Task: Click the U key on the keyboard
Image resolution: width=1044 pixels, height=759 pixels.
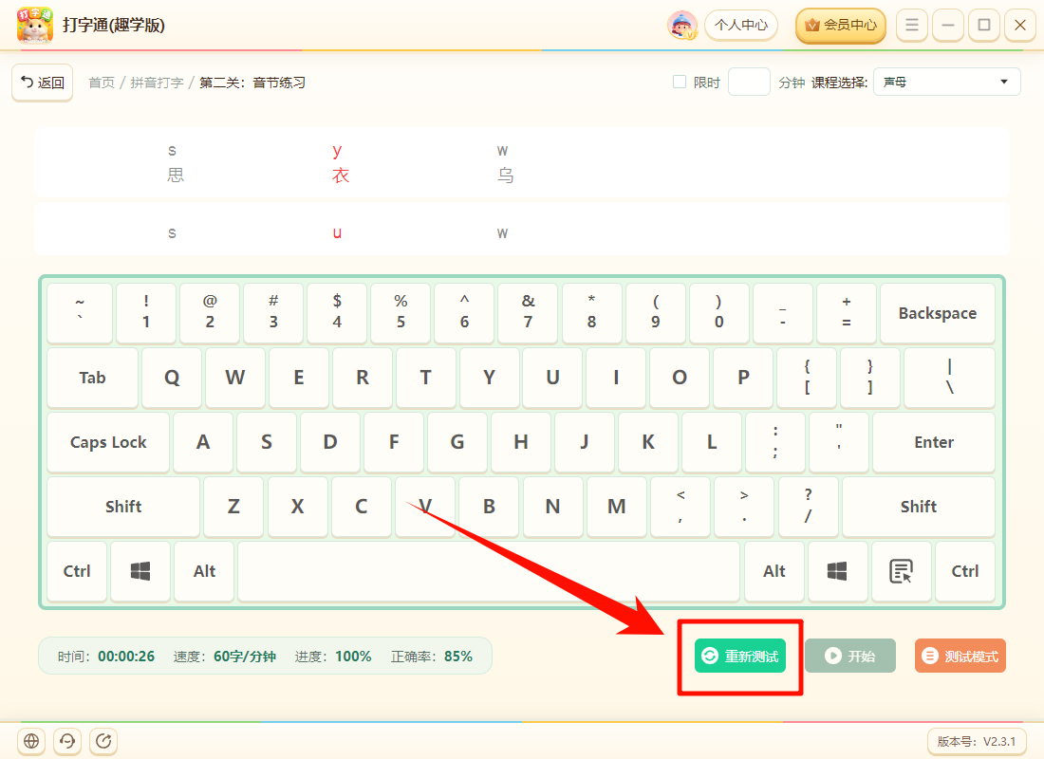Action: [552, 378]
